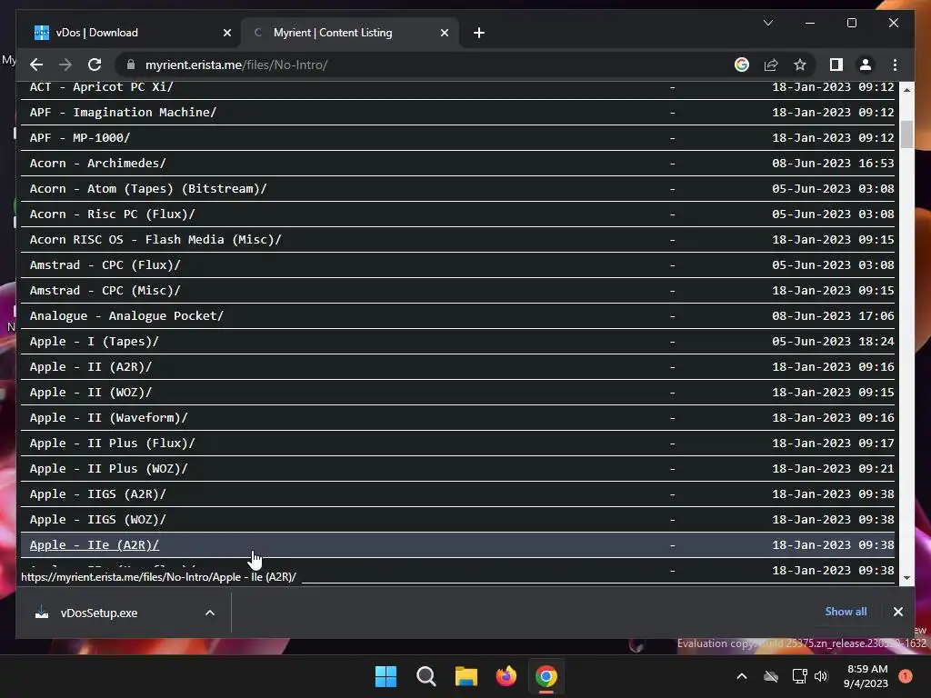Open taskbar Search
The width and height of the screenshot is (931, 698).
point(425,676)
